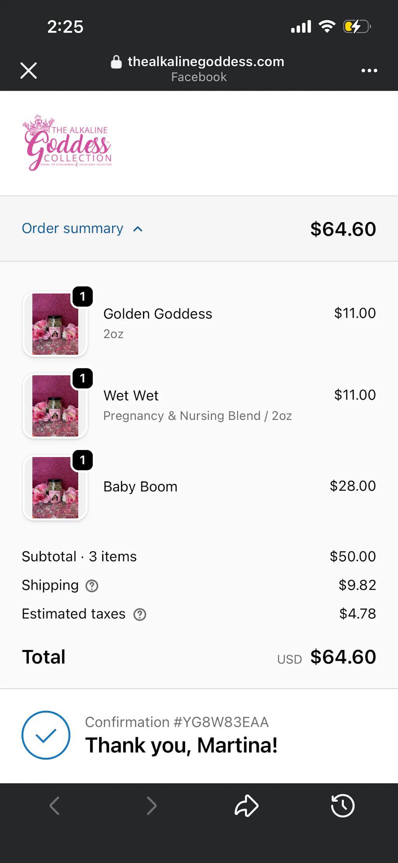Tap the padlock security icon
This screenshot has width=398, height=863.
click(116, 62)
